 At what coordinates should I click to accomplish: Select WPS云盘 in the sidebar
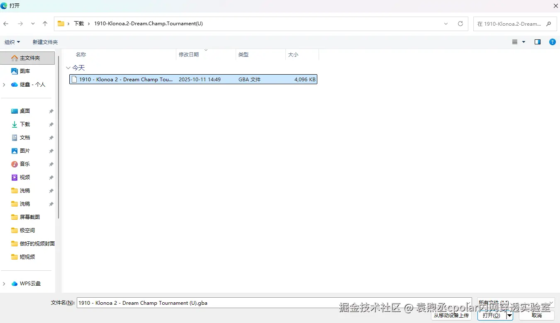pyautogui.click(x=30, y=284)
